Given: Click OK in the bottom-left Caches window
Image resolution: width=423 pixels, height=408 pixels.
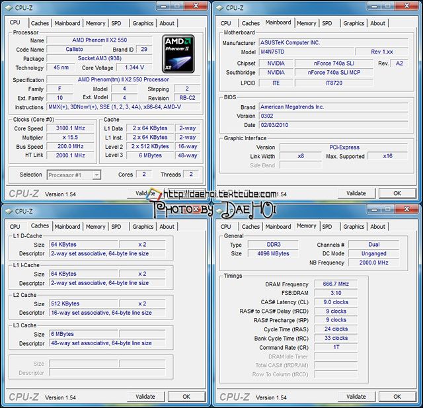Looking at the screenshot, I should click(186, 397).
